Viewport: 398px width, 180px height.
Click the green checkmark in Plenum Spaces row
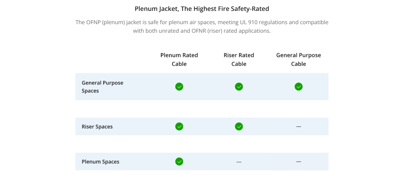(179, 161)
